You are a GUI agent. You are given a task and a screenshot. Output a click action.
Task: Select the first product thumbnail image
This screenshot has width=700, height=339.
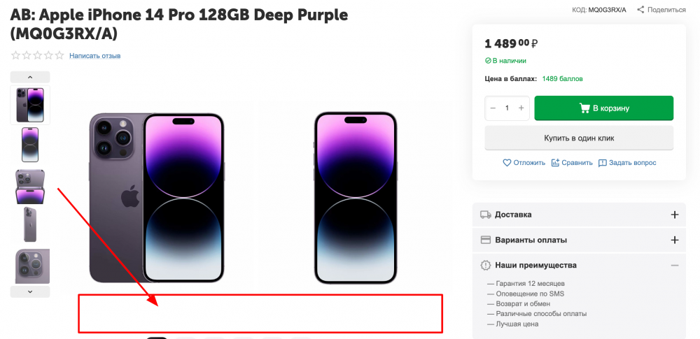click(30, 104)
